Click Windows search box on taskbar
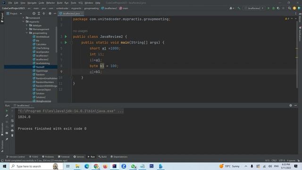This screenshot has height=170, width=302. [x=36, y=166]
